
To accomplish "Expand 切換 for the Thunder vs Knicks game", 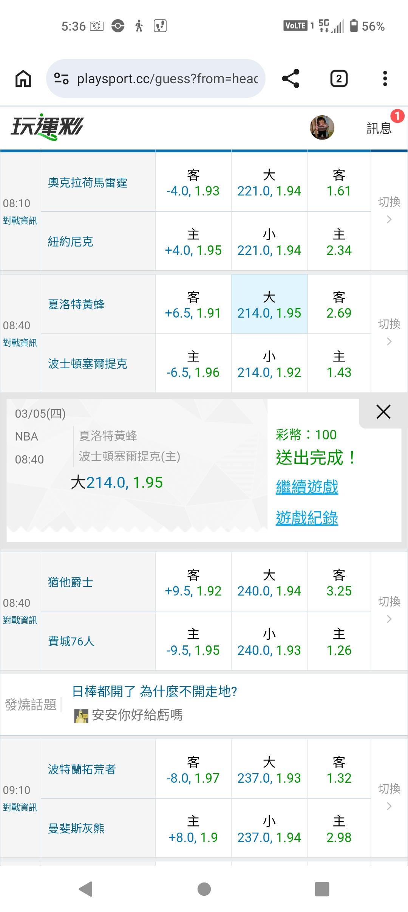I will (x=389, y=210).
